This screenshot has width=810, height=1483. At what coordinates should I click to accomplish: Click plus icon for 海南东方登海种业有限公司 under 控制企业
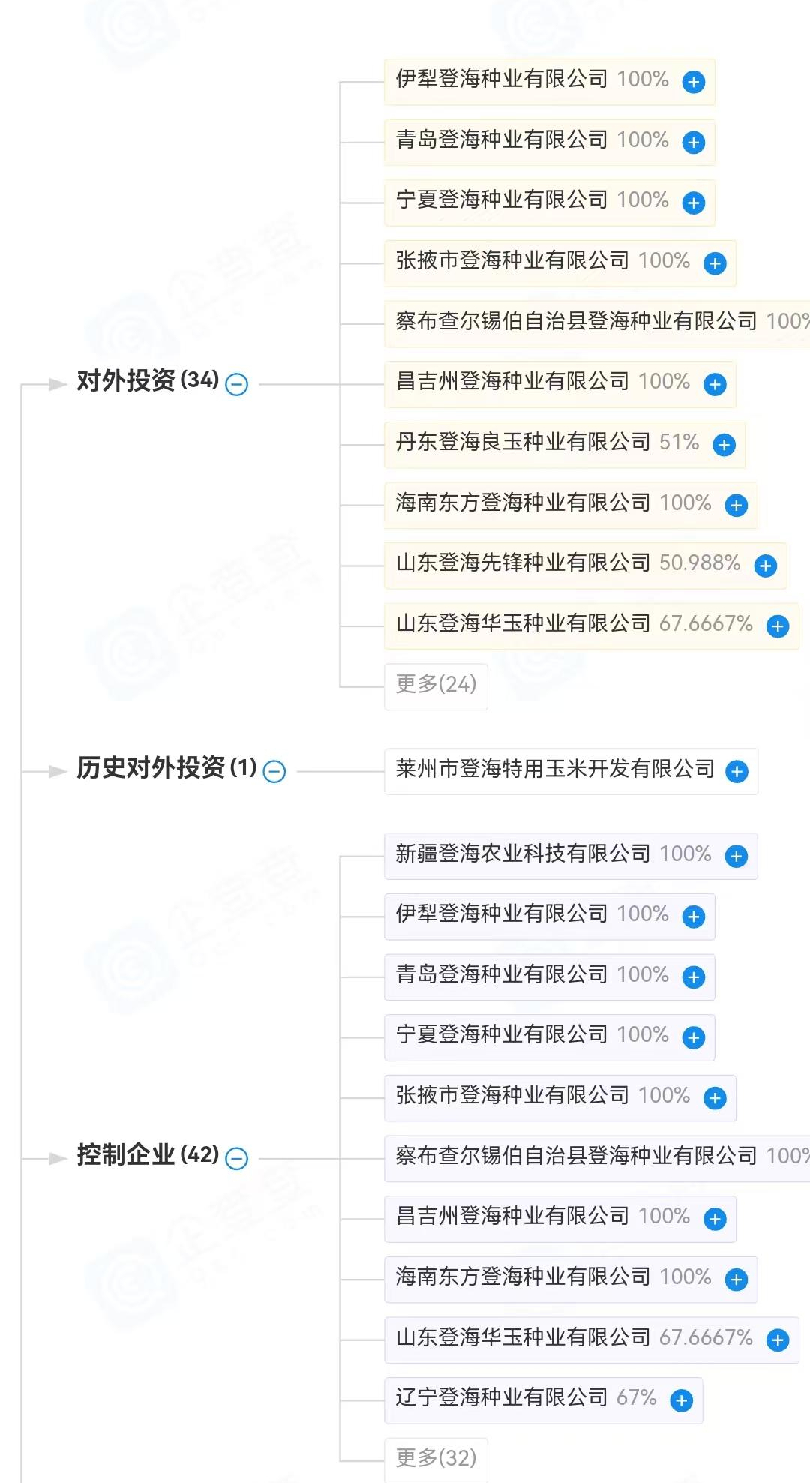[x=736, y=1279]
